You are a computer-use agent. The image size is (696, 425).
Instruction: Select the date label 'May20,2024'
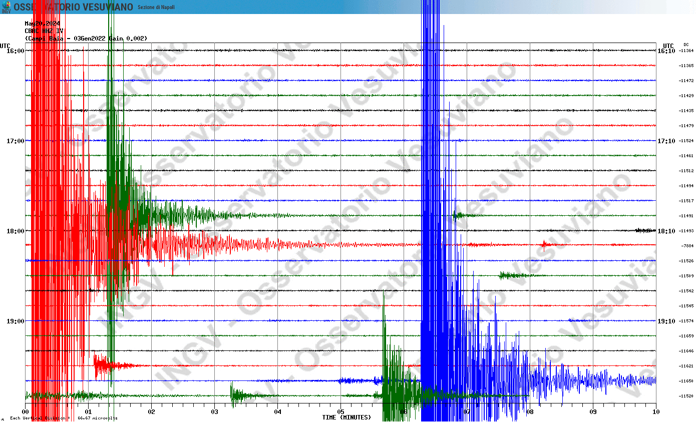tap(43, 24)
